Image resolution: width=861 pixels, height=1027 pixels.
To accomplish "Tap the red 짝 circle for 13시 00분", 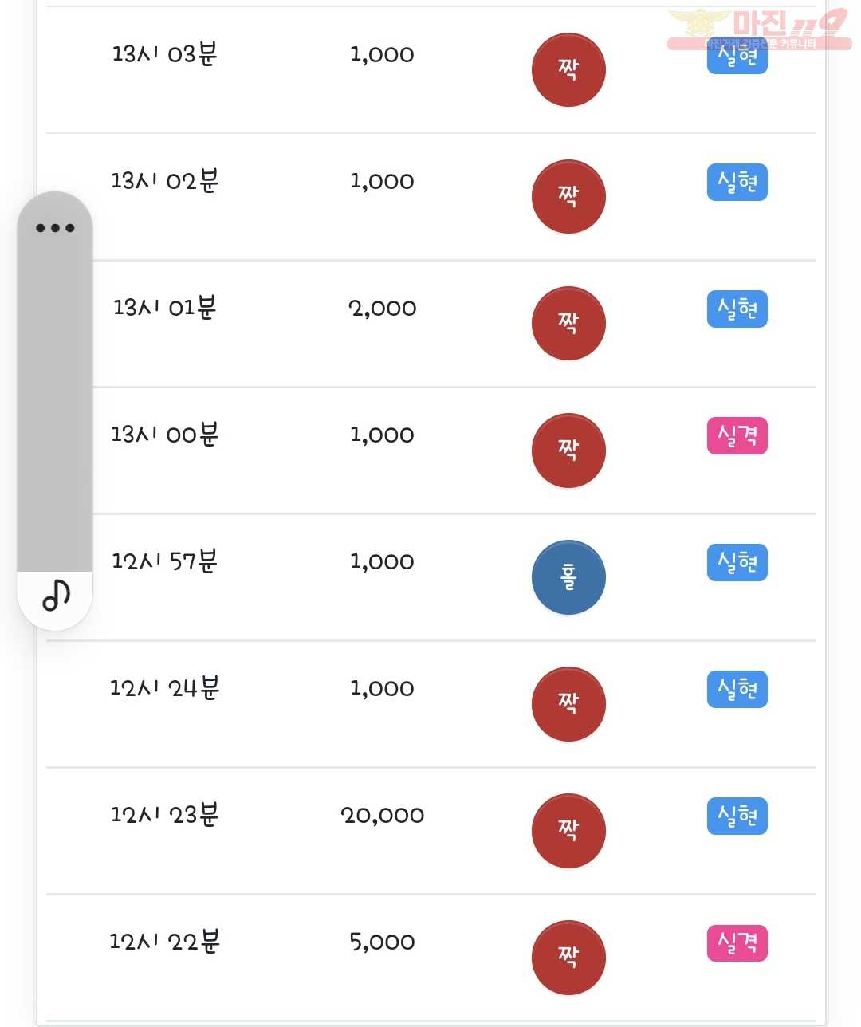I will click(568, 451).
